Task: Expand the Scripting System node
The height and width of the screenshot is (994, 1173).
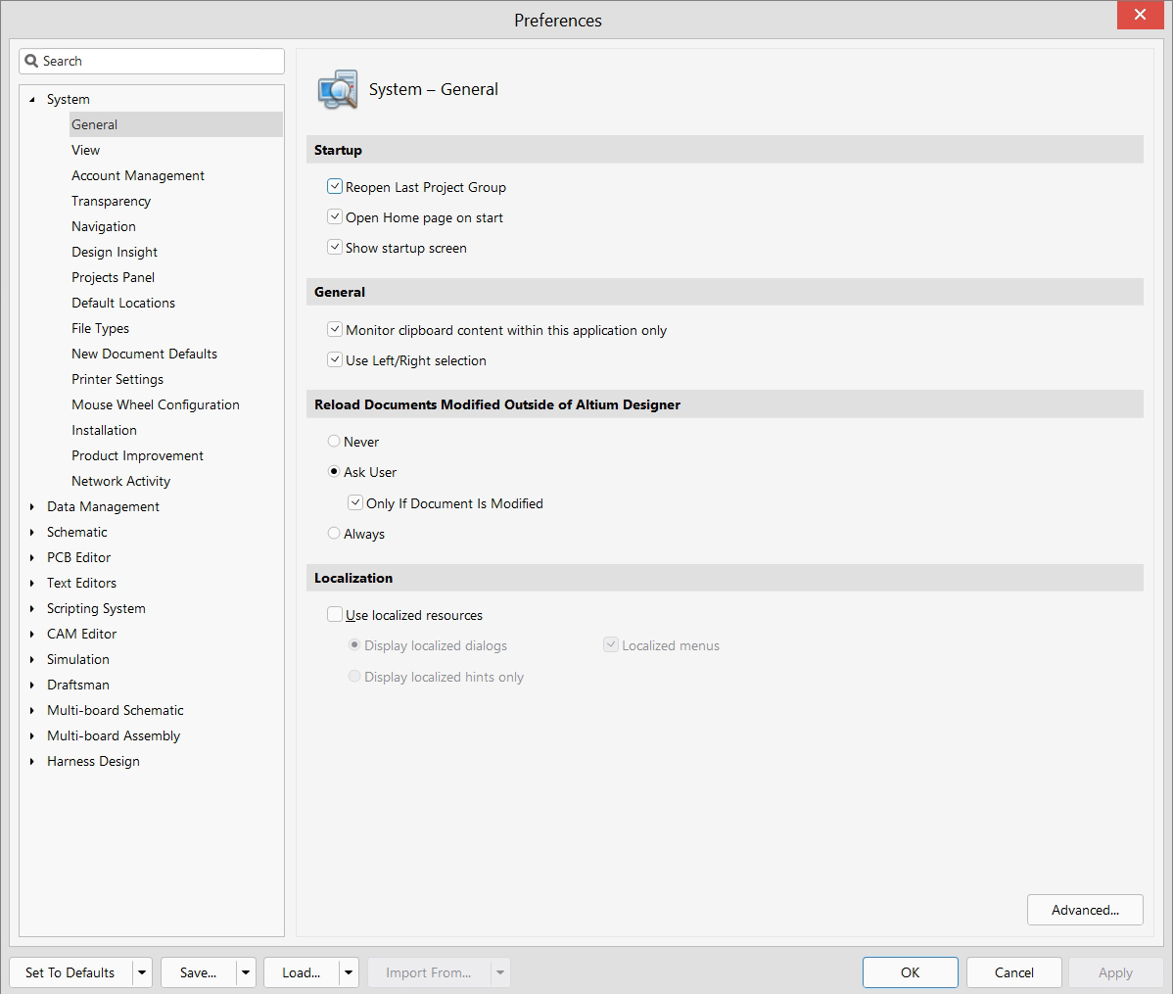Action: coord(32,608)
